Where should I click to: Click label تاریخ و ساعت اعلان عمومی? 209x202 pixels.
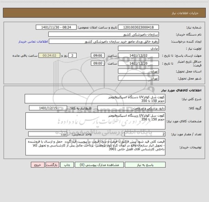97,27
